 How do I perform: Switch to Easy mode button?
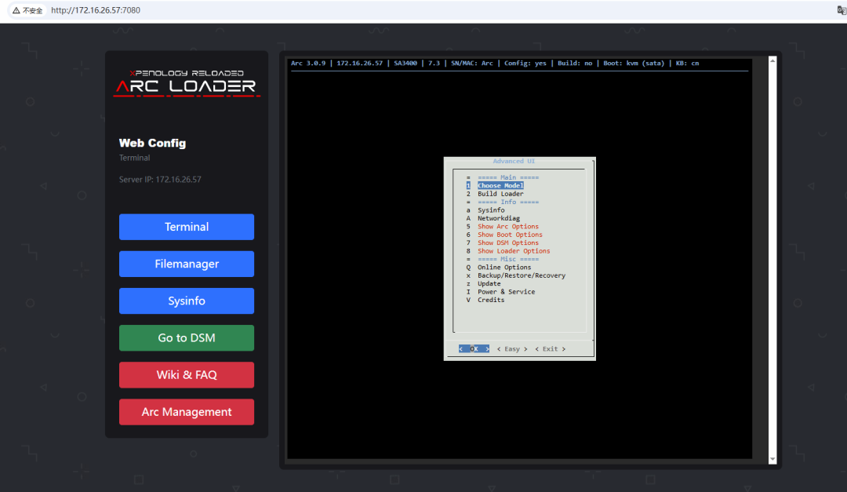pos(512,348)
